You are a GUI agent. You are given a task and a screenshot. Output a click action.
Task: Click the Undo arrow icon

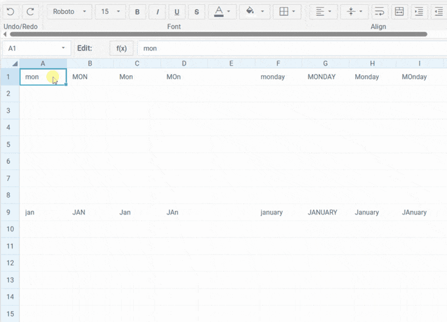(x=10, y=12)
